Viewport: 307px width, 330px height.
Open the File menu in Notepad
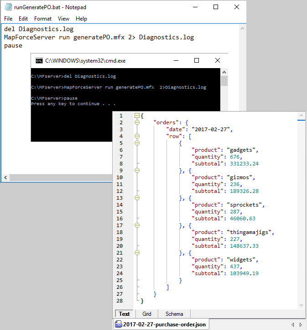click(8, 19)
